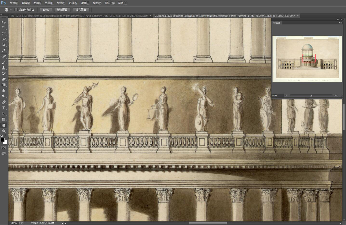Viewport: 346px width, 225px height.
Task: Swap foreground and background colors
Action: coord(6,136)
